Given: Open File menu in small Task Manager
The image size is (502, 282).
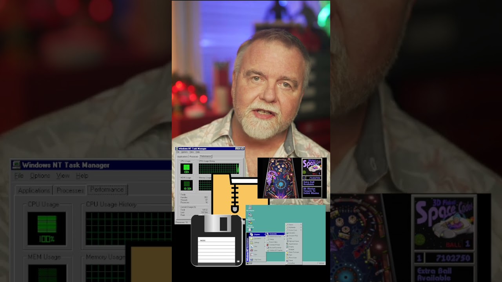Looking at the screenshot, I should click(x=178, y=152).
